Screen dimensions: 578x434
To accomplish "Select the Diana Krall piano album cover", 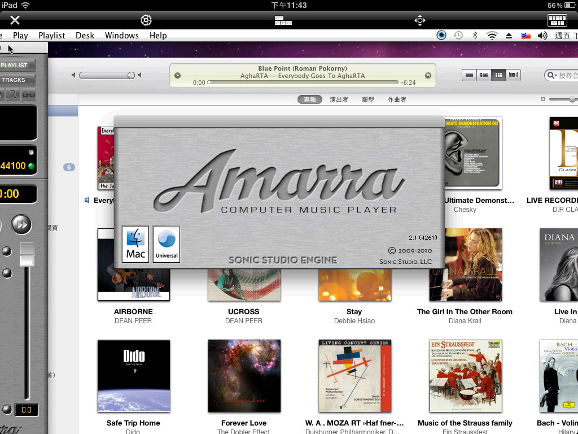I will [466, 264].
